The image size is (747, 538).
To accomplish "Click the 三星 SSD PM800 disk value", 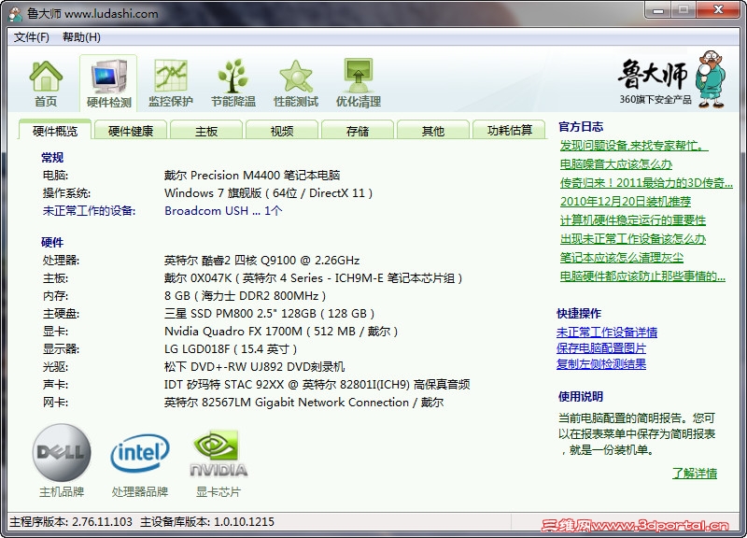I will pyautogui.click(x=269, y=314).
